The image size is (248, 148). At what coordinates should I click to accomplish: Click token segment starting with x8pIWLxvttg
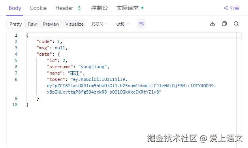(104, 92)
